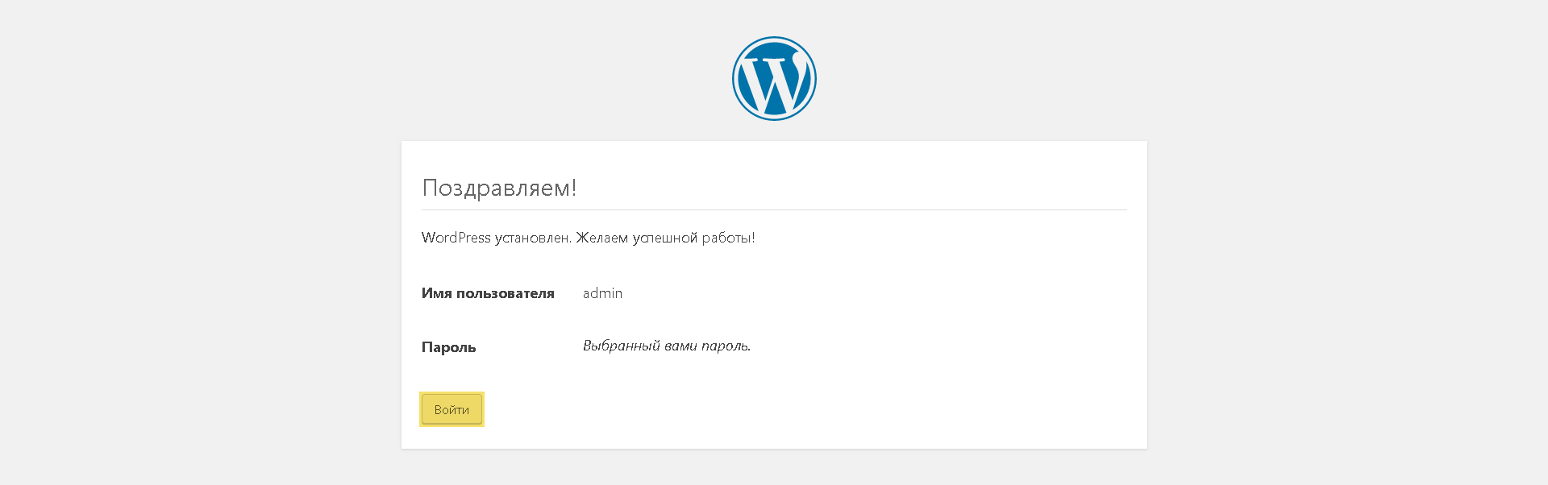Select the Поздравляем! heading text
Image resolution: width=1548 pixels, height=485 pixels.
[499, 188]
